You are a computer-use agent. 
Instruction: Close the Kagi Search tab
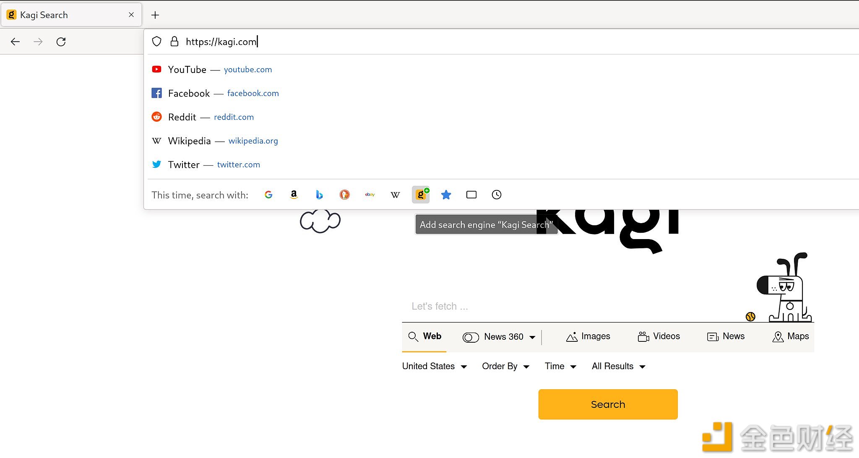tap(131, 15)
